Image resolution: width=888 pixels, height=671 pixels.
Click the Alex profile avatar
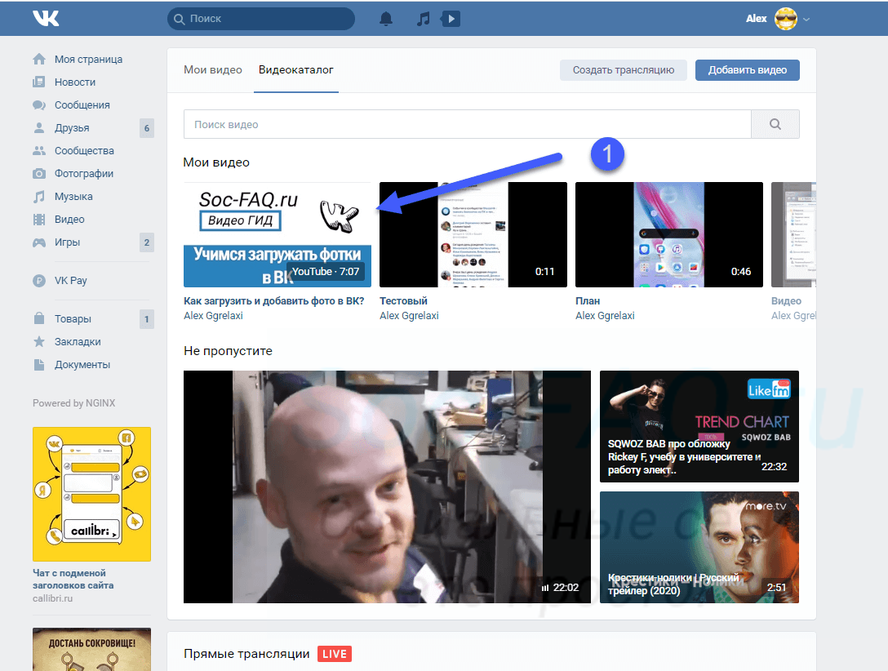coord(785,19)
